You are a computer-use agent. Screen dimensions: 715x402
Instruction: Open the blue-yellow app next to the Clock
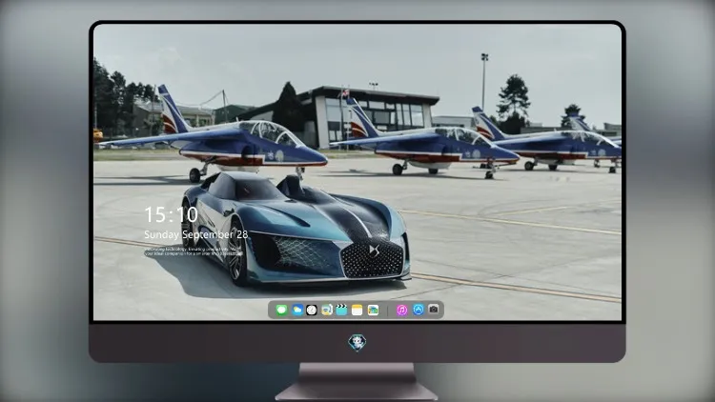(326, 310)
